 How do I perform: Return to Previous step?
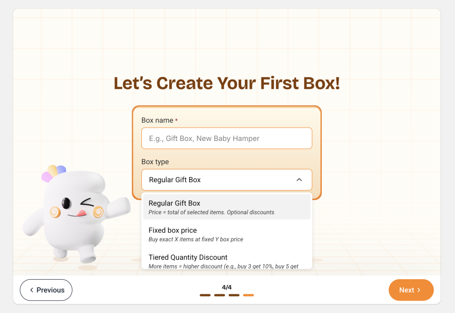[46, 290]
